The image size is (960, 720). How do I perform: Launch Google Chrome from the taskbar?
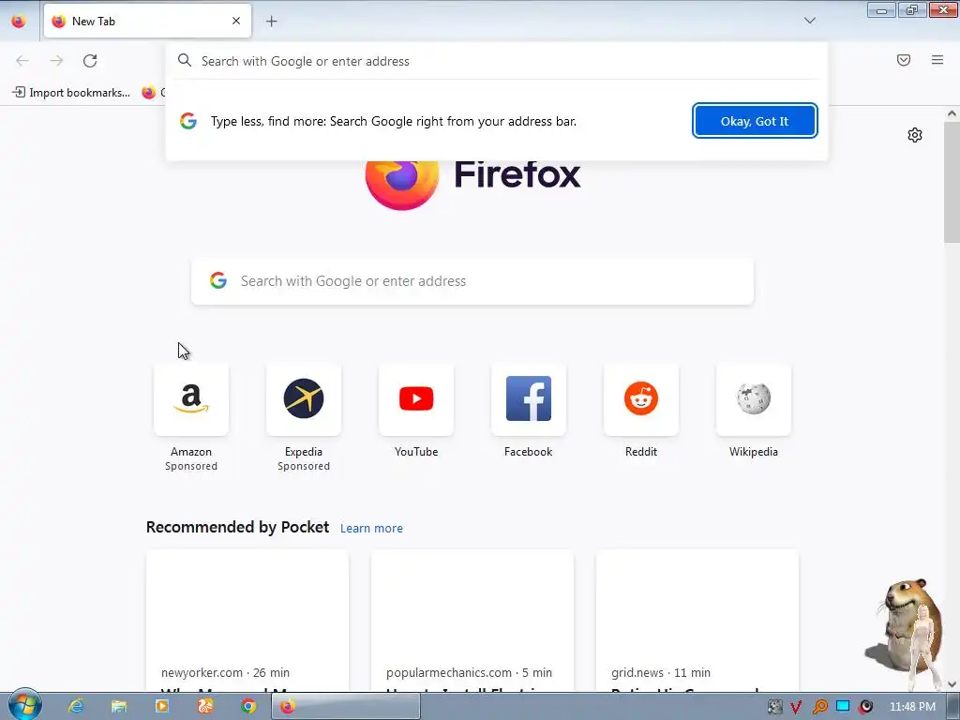247,706
